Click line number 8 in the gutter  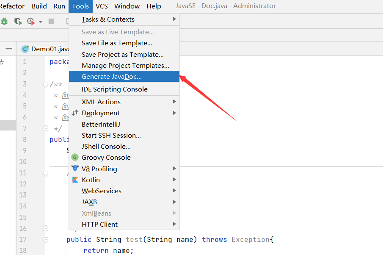pyautogui.click(x=25, y=139)
